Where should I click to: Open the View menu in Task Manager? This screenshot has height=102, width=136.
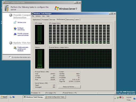coord(43,16)
